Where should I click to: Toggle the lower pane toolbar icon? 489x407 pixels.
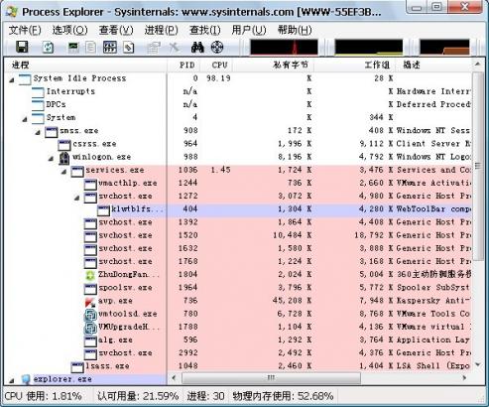(x=129, y=48)
